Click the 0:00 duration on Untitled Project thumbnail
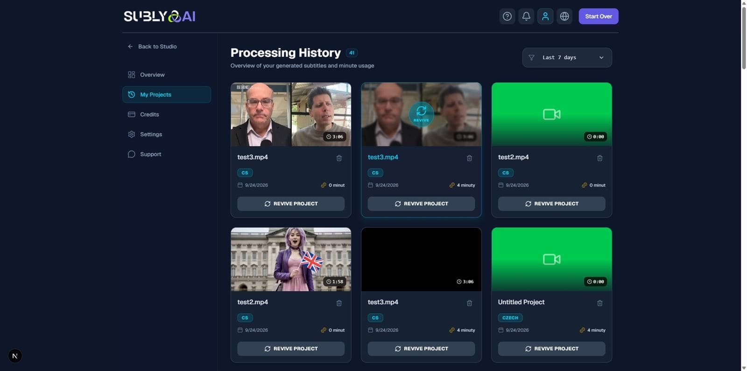The image size is (747, 371). click(x=596, y=282)
